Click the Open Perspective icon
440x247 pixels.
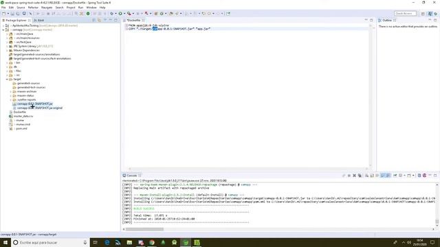coord(423,14)
